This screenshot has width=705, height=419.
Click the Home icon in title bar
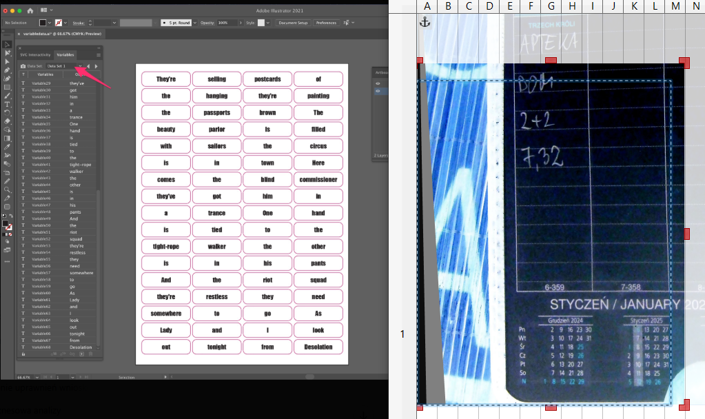tap(30, 11)
